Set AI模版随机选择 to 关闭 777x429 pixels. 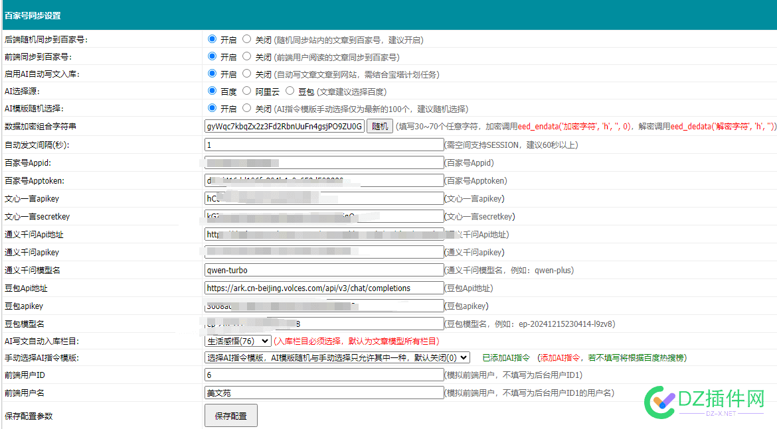[247, 108]
